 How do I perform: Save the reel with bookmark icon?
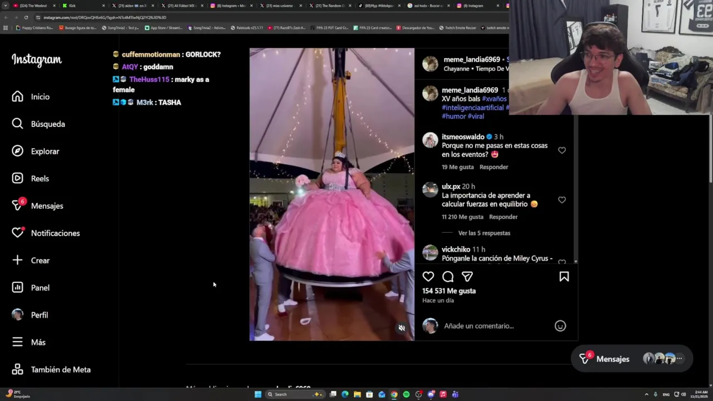click(564, 277)
